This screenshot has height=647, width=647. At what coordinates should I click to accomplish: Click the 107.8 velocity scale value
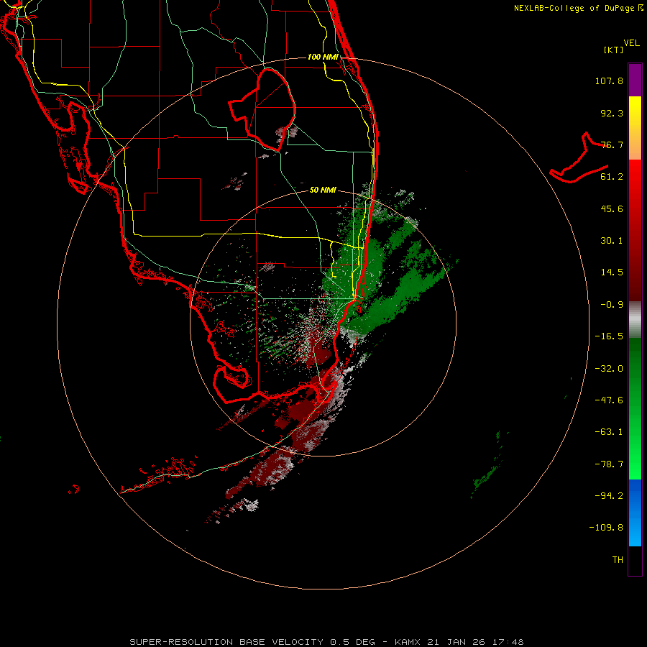609,81
